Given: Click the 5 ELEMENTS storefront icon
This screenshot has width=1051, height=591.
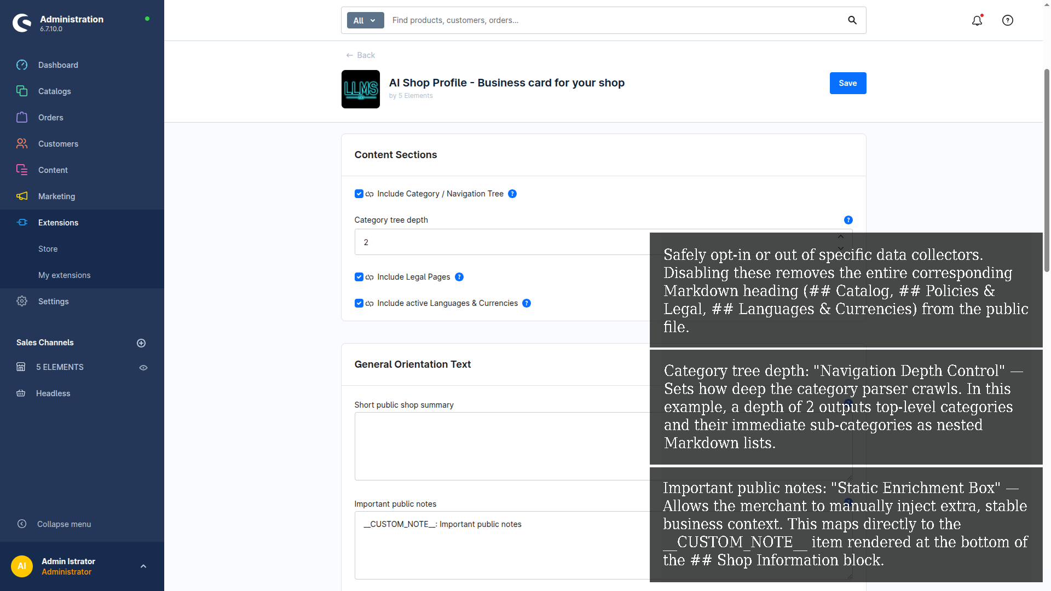Looking at the screenshot, I should click(21, 367).
